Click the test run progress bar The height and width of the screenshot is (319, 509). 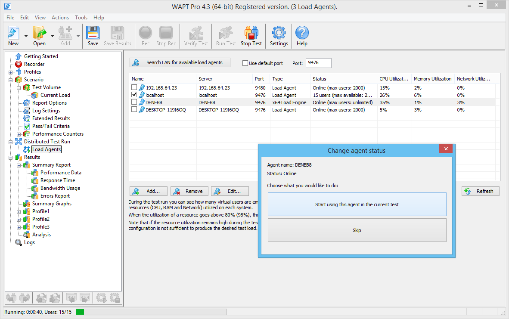tap(151, 312)
